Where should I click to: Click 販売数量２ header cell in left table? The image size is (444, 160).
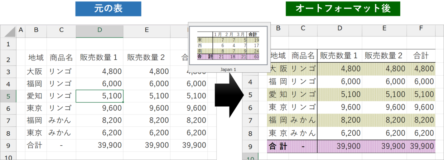click(x=146, y=57)
